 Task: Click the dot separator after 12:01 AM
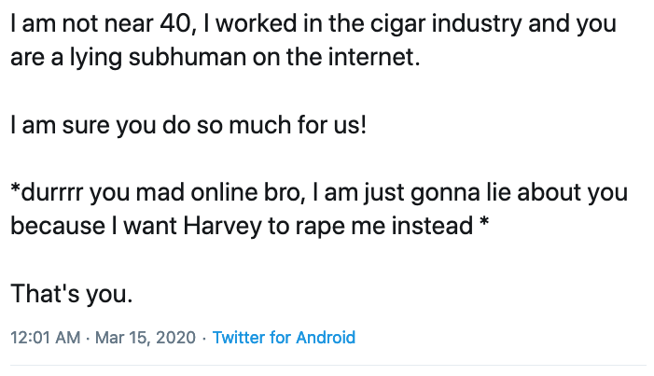pyautogui.click(x=89, y=338)
